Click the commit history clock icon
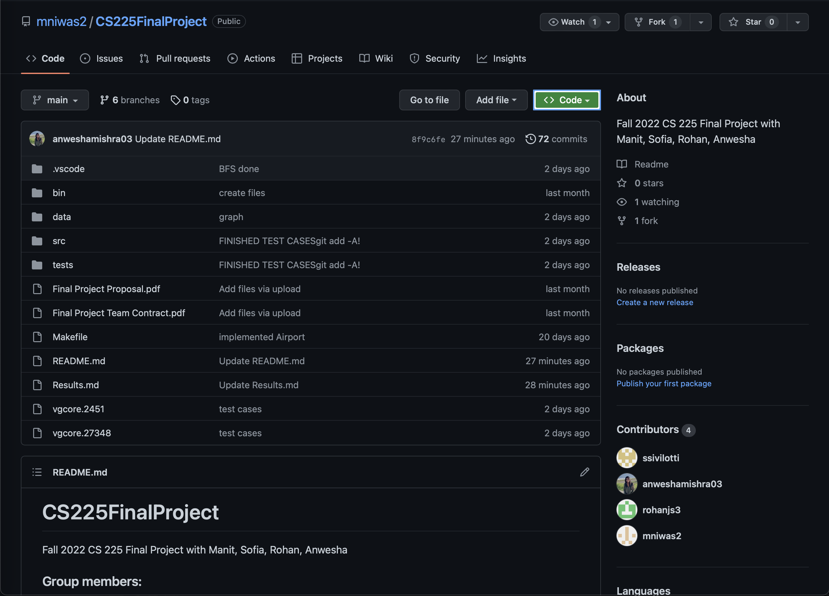Image resolution: width=829 pixels, height=596 pixels. (x=530, y=139)
